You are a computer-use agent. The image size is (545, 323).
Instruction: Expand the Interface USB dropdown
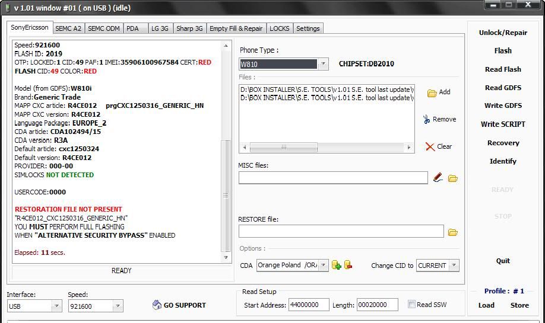coord(56,306)
